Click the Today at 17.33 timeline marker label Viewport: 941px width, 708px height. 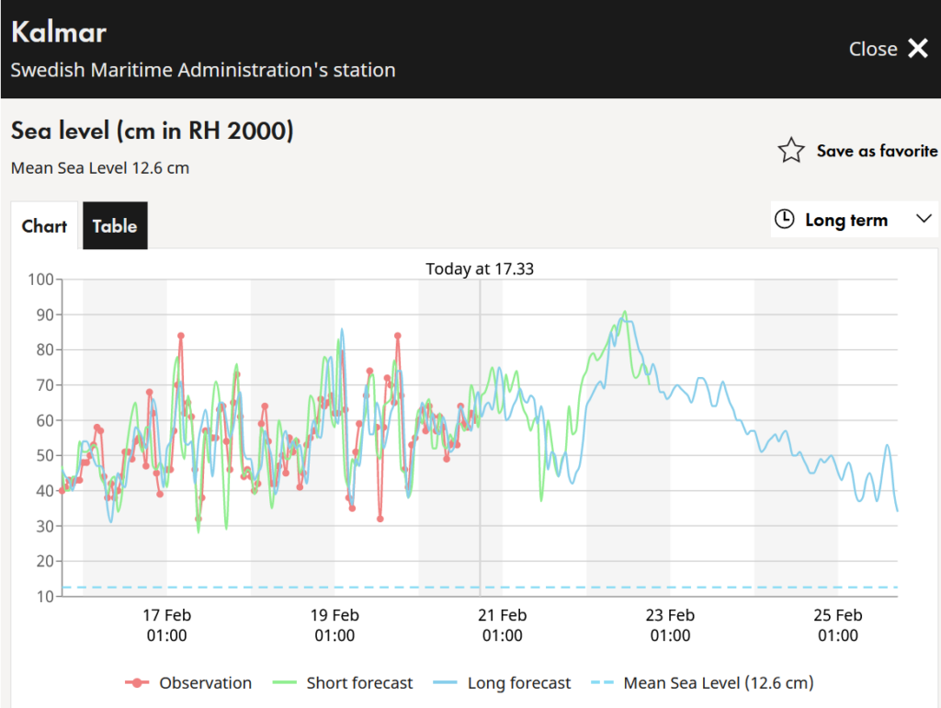pyautogui.click(x=480, y=269)
